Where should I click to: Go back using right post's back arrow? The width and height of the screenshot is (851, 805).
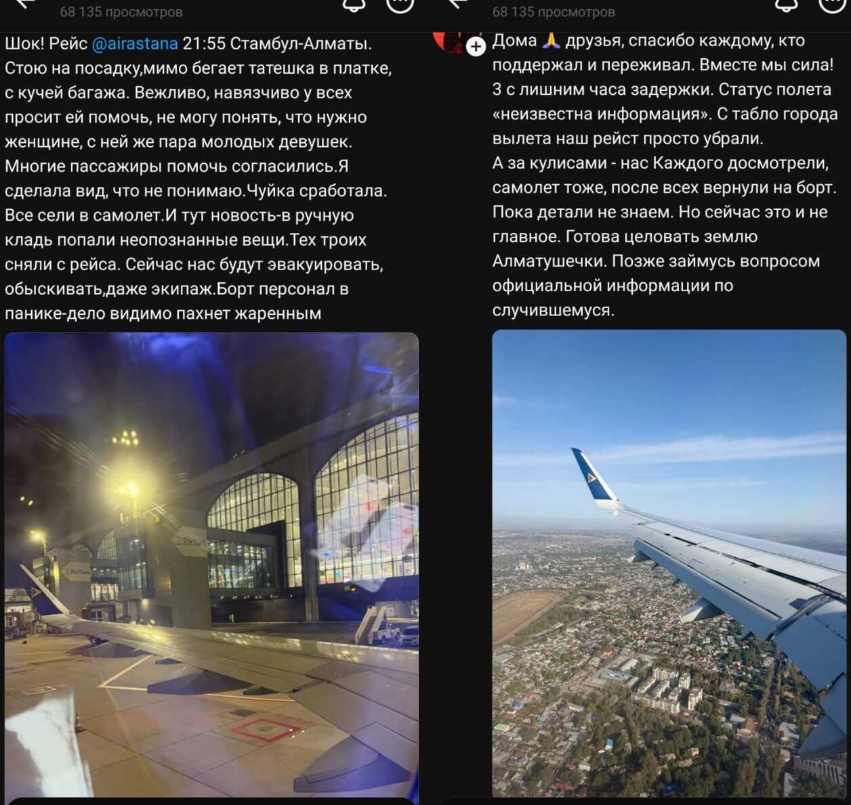pos(458,3)
